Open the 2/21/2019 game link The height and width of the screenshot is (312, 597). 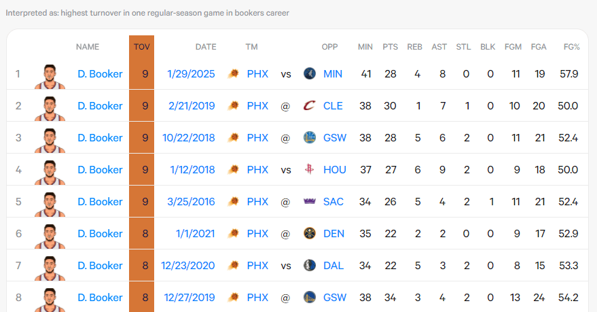pyautogui.click(x=192, y=106)
